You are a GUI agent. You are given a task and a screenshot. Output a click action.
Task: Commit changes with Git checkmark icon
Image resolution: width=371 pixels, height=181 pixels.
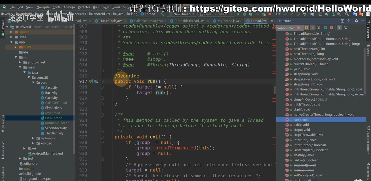[x=292, y=14]
